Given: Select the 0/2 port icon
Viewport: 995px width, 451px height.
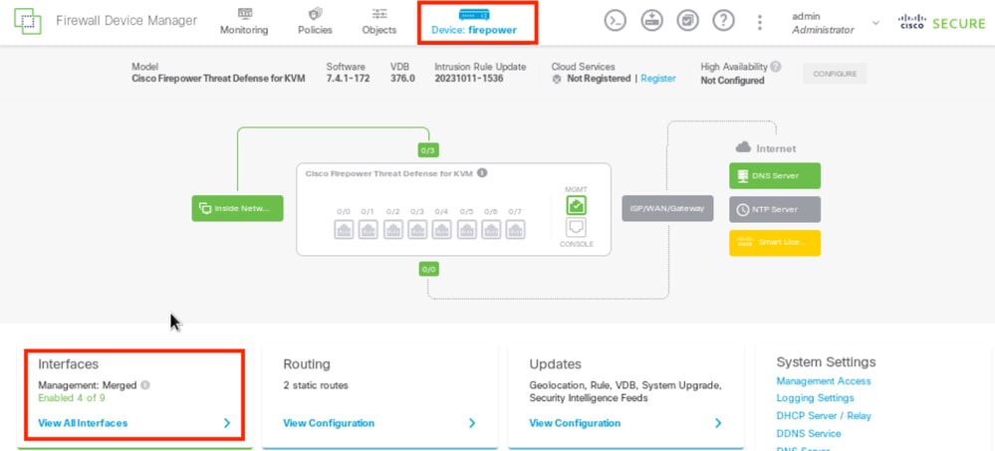Looking at the screenshot, I should click(392, 230).
